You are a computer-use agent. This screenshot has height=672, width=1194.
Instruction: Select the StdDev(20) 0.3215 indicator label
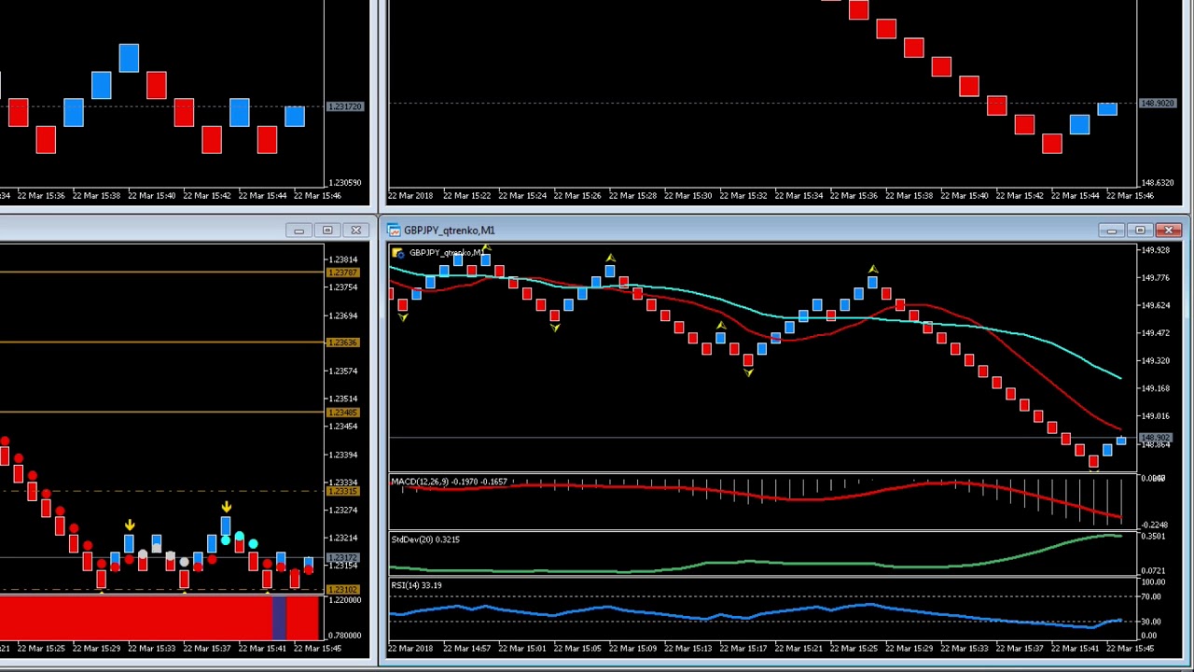[x=425, y=539]
